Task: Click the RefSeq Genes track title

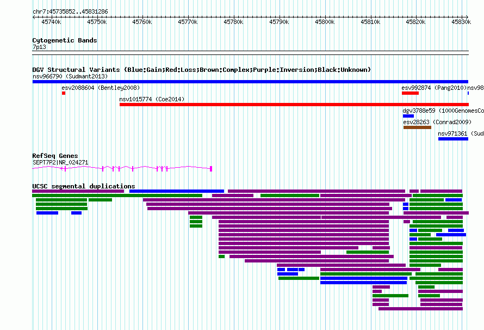Action: [x=55, y=156]
